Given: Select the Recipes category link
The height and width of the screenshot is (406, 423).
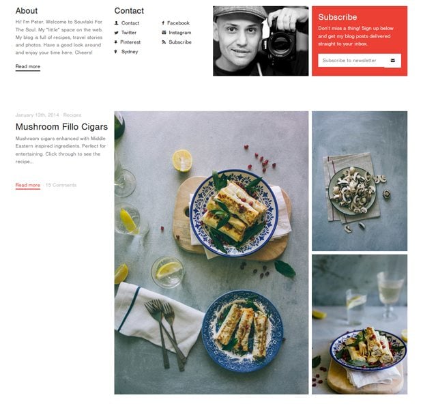Looking at the screenshot, I should pyautogui.click(x=72, y=115).
